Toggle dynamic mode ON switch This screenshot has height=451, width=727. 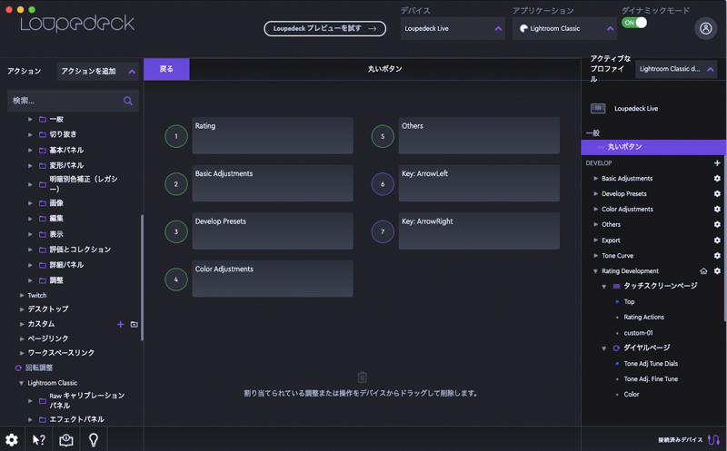click(634, 23)
